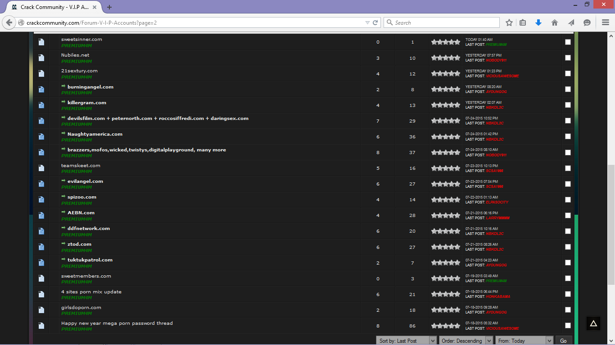Select the 21sextury.com thread checkbox

coord(568,73)
